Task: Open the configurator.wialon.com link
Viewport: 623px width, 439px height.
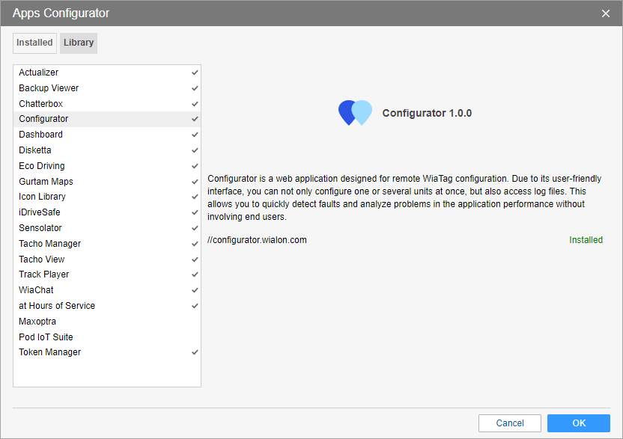Action: 257,240
